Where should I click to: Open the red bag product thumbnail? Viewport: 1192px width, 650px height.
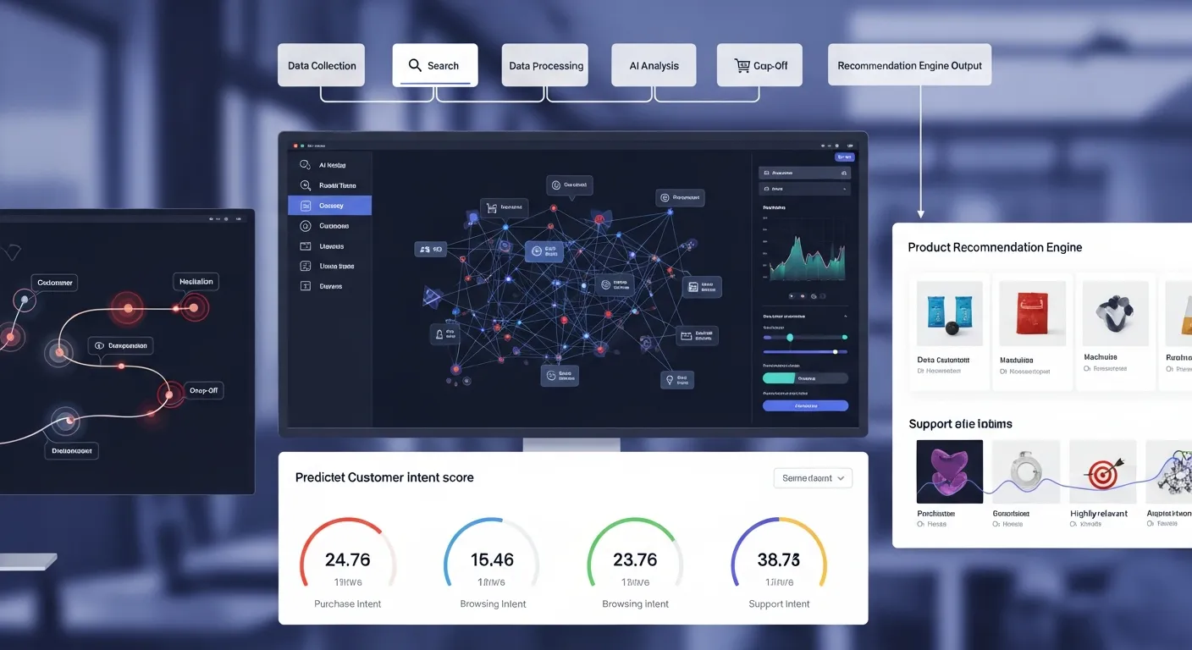coord(1031,314)
